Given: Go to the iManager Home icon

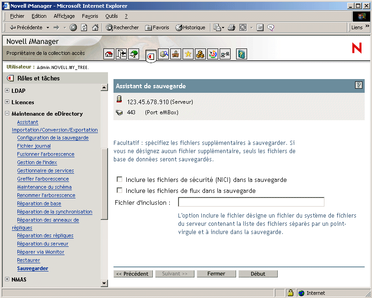Looking at the screenshot, I should coord(109,54).
